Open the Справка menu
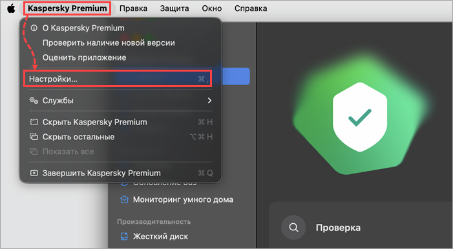 (251, 8)
